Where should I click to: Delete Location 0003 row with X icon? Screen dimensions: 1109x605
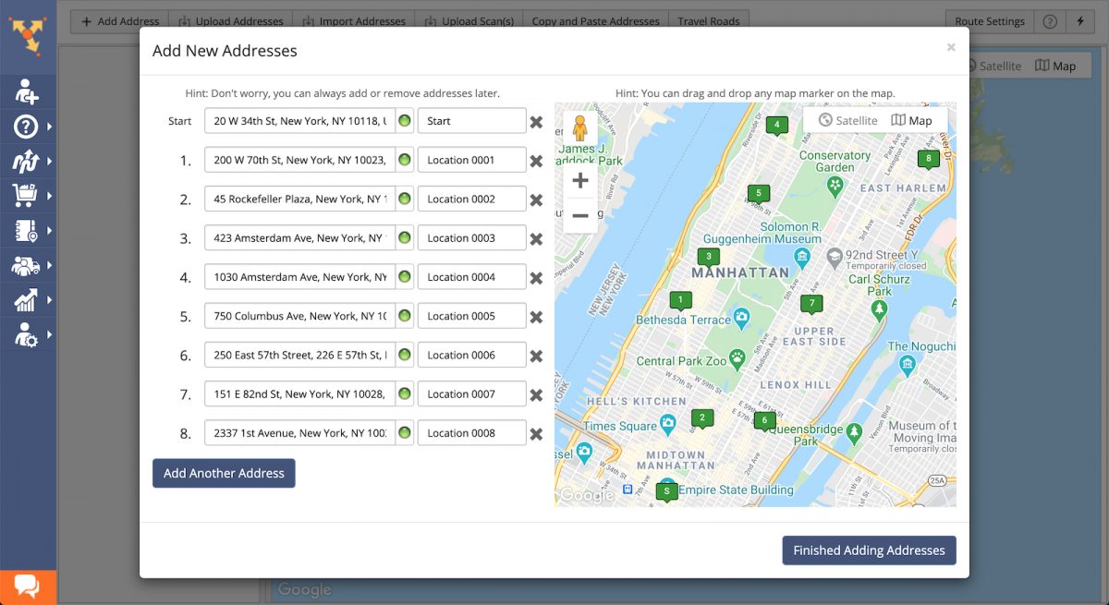click(x=536, y=238)
